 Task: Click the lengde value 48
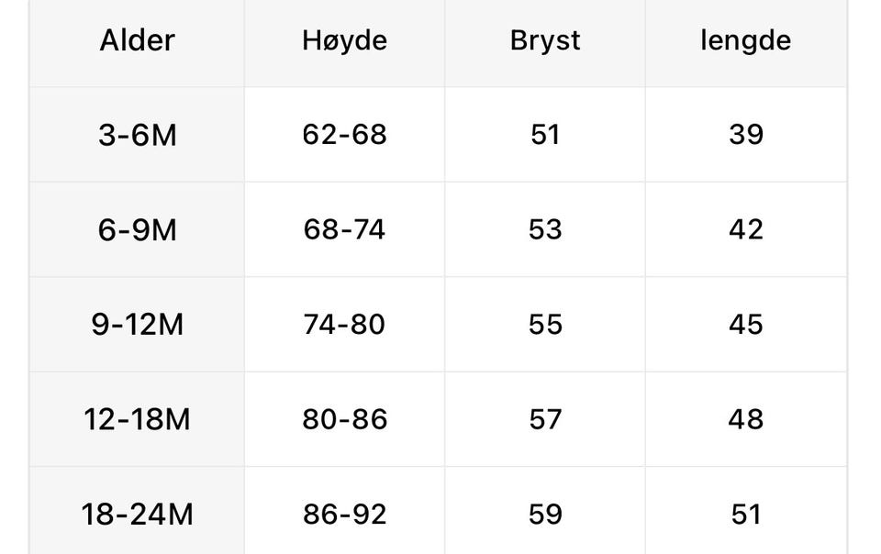coord(745,419)
